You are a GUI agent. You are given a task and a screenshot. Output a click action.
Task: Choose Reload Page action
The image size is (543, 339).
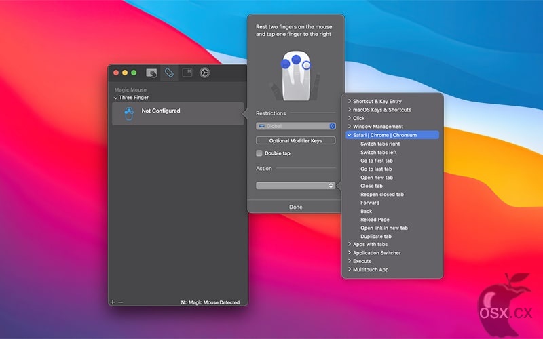point(375,220)
